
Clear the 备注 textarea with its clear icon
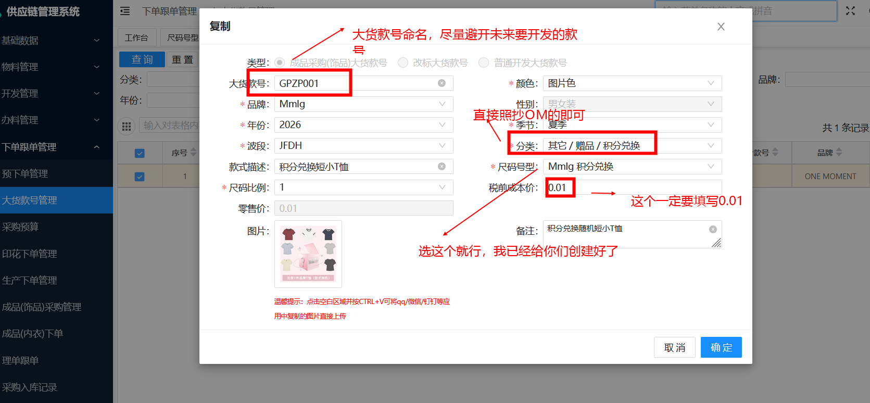713,230
